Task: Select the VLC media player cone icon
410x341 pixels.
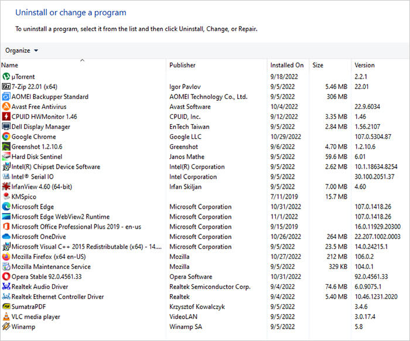Action: [6, 316]
